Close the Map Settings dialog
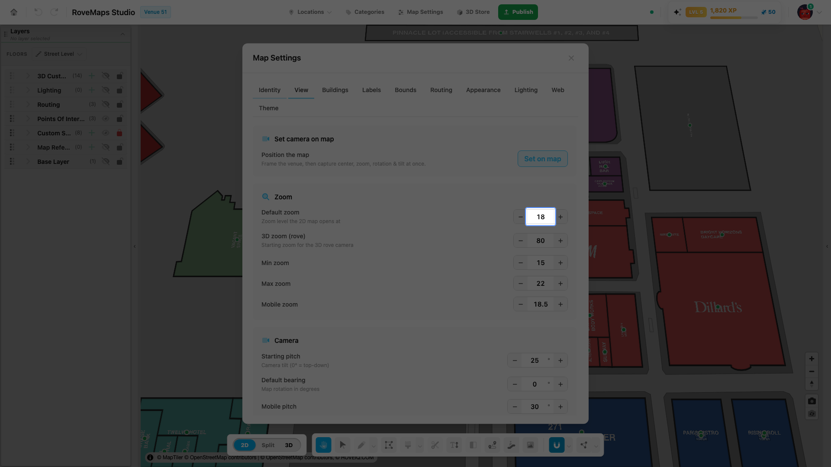 pyautogui.click(x=571, y=58)
